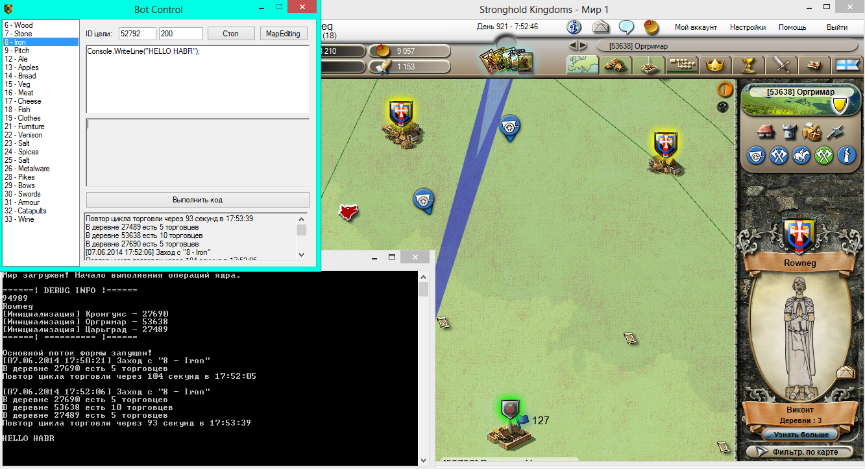865x469 pixels.
Task: Select '33 - Wine' in resource list
Action: [40, 219]
